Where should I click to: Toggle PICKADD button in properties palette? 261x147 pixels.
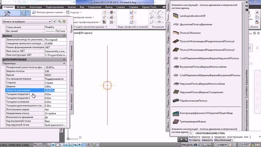pos(54,22)
